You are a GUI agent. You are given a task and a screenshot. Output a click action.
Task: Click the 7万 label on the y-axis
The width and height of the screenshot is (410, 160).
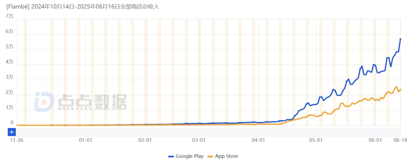[x=10, y=16]
